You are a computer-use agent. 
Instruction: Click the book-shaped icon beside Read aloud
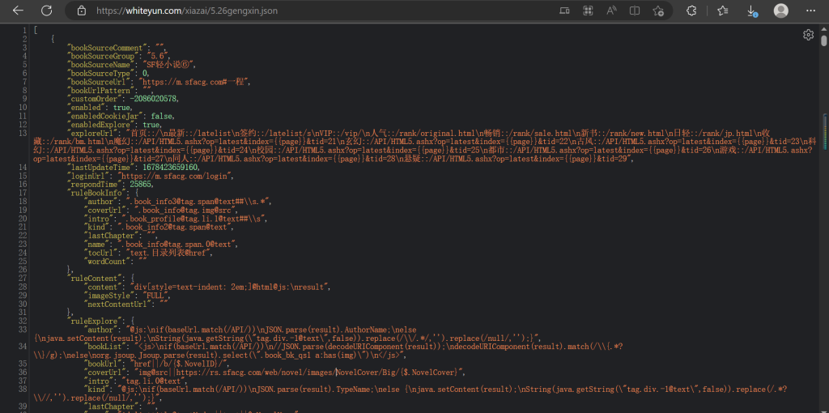tap(635, 11)
